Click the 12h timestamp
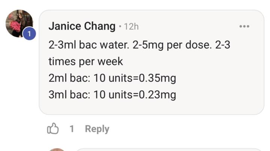 (x=131, y=27)
